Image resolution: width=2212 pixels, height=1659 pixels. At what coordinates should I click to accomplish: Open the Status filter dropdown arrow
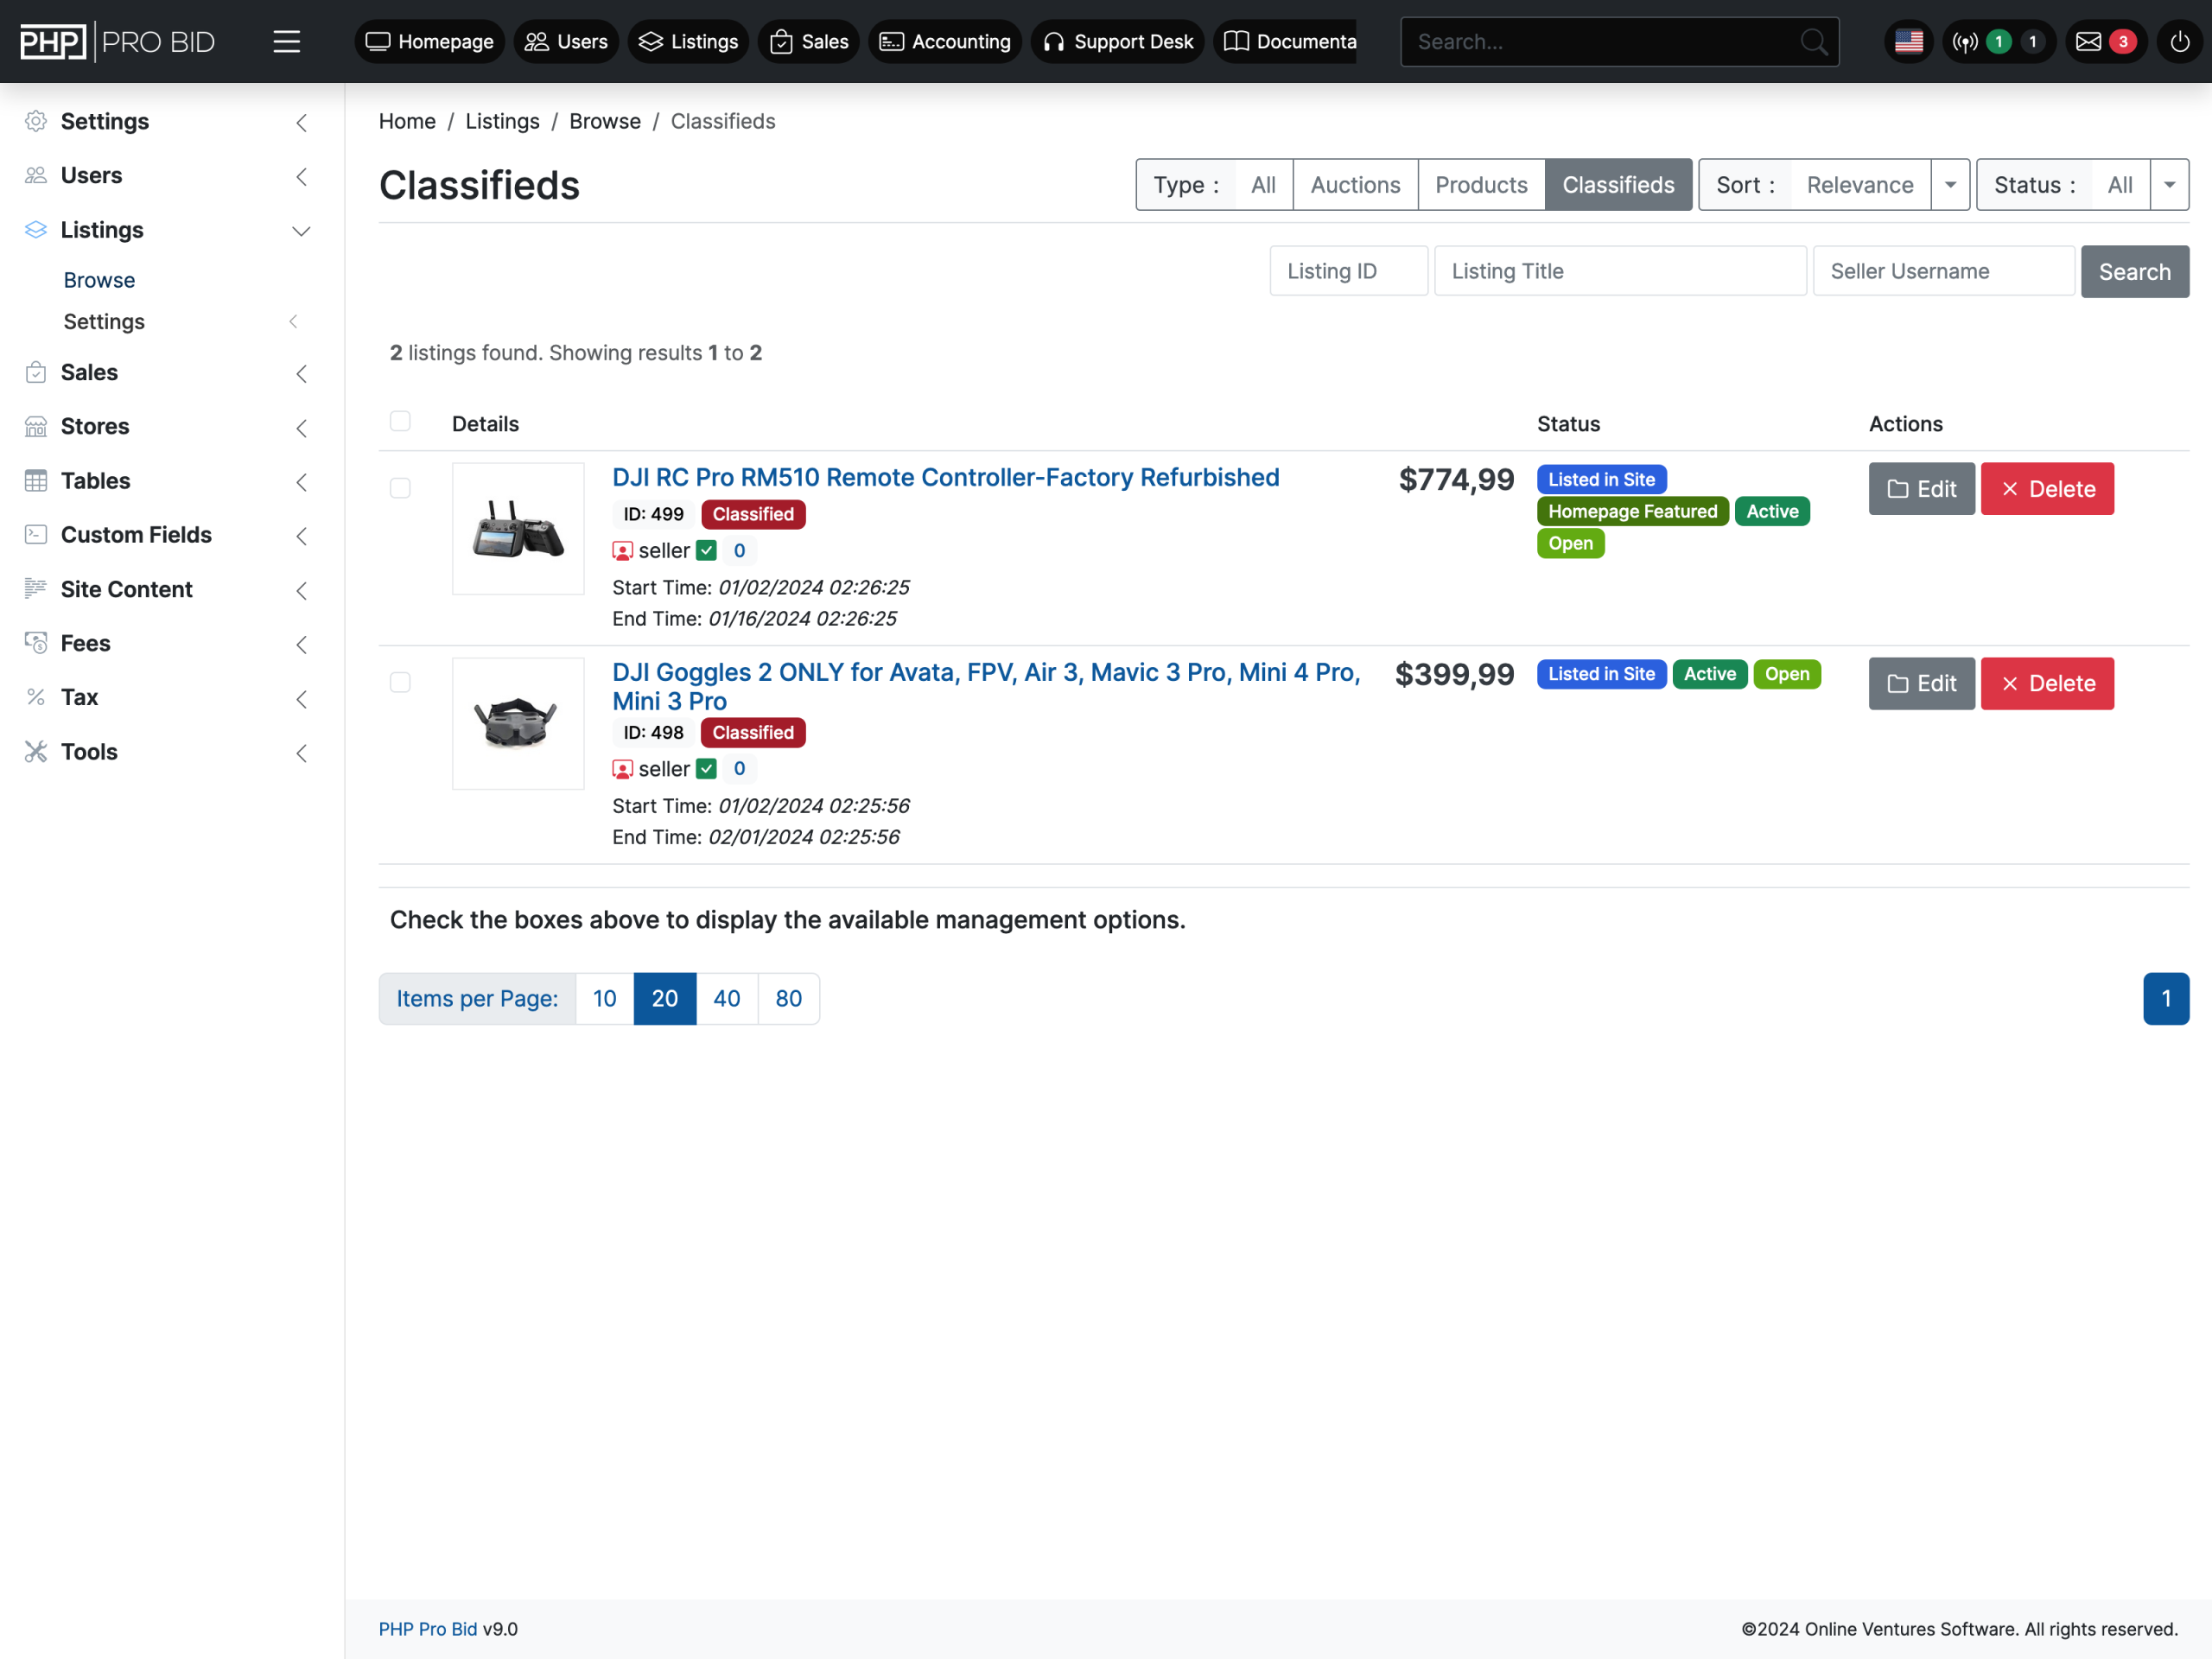tap(2169, 185)
